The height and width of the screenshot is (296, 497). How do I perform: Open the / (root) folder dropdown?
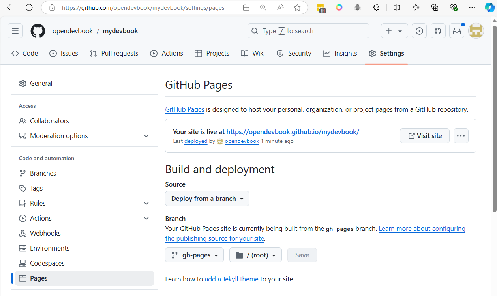(x=255, y=255)
